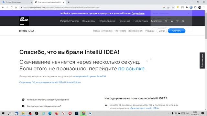Open the browser home page
This screenshot has height=116, width=207.
tap(16, 7)
